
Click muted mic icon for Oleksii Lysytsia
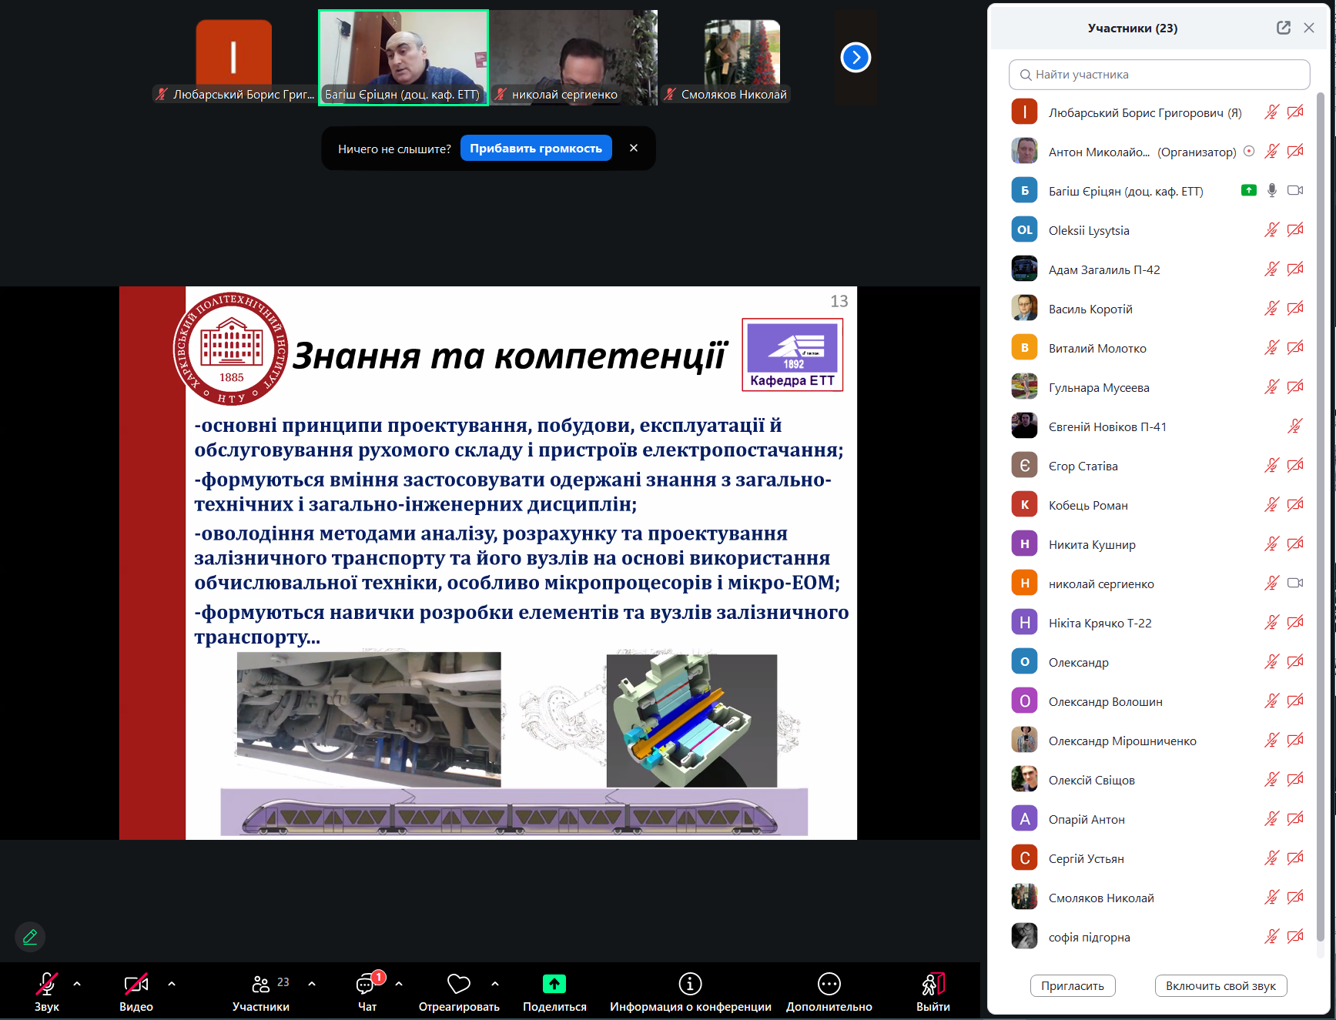tap(1272, 230)
